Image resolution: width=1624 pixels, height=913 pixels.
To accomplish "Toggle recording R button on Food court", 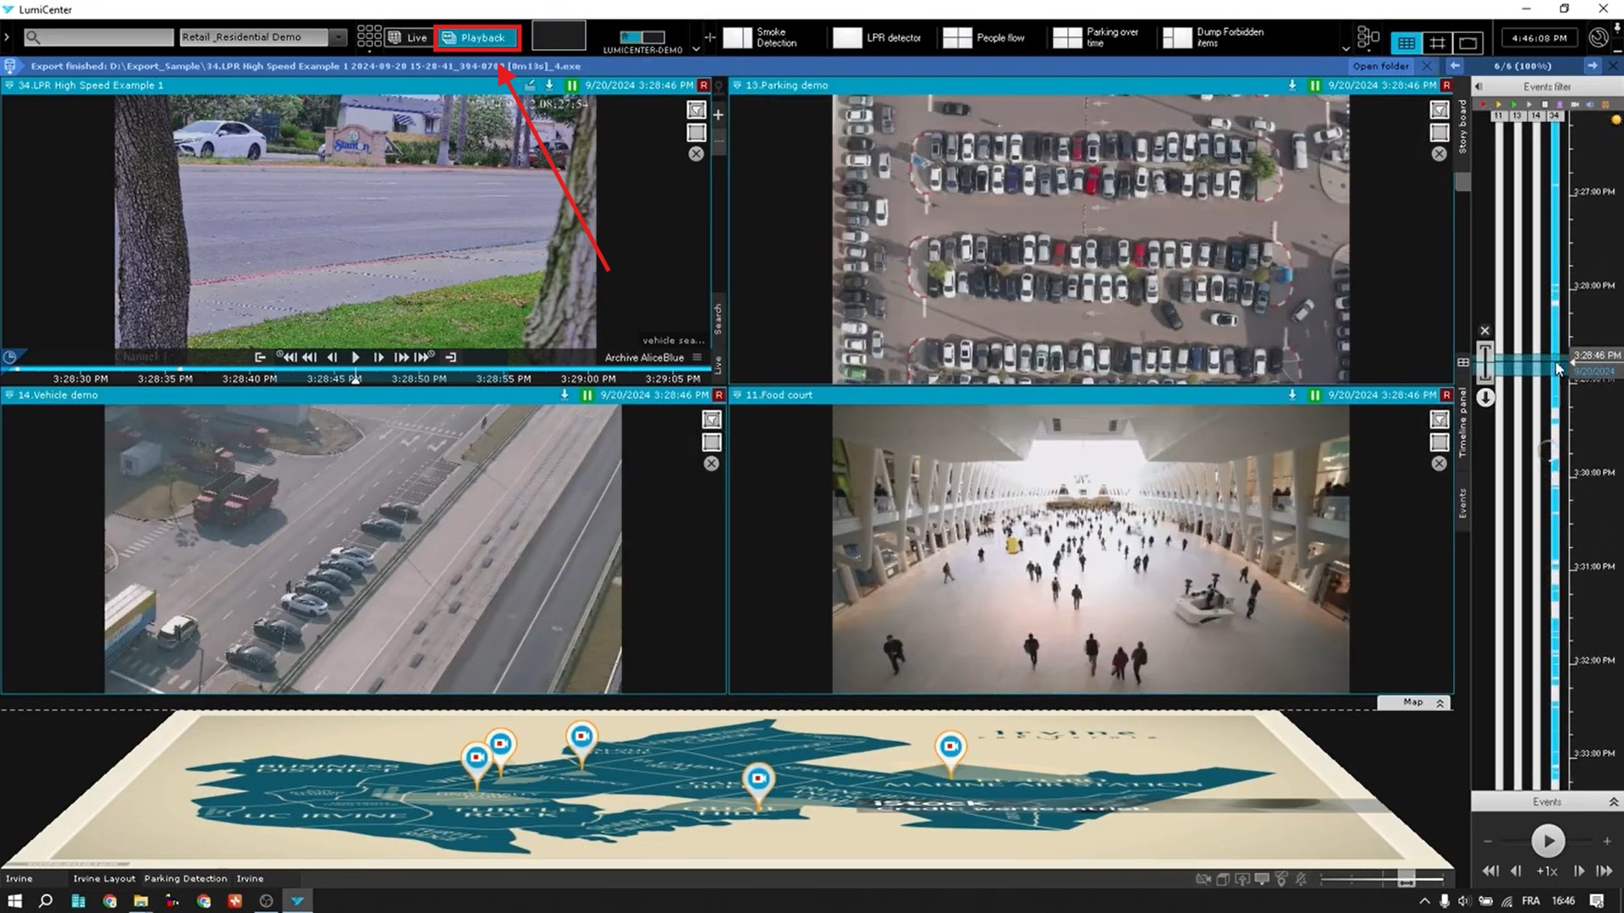I will click(1446, 395).
